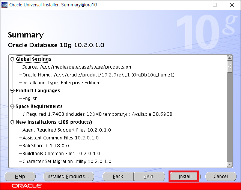Image resolution: width=241 pixels, height=190 pixels.
Task: Click the summary list scrollbar thumb
Action: pos(230,67)
